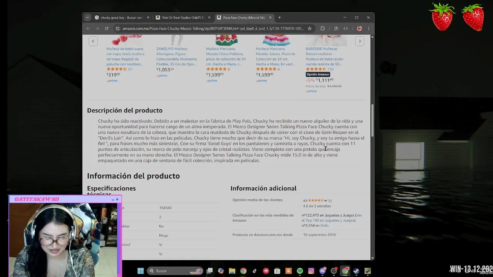Screen dimensions: 493x277
Task: Click the China Poblana doll thumbnail
Action: [x=226, y=40]
